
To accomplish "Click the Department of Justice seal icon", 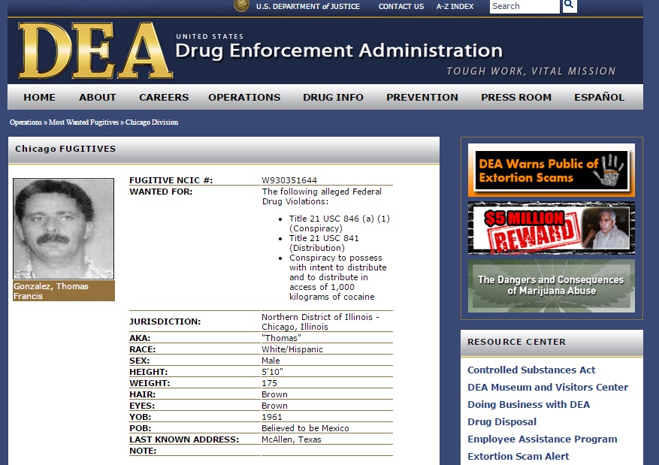I will click(241, 6).
